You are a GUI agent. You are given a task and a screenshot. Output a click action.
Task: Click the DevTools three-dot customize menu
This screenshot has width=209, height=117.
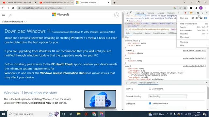click(202, 13)
